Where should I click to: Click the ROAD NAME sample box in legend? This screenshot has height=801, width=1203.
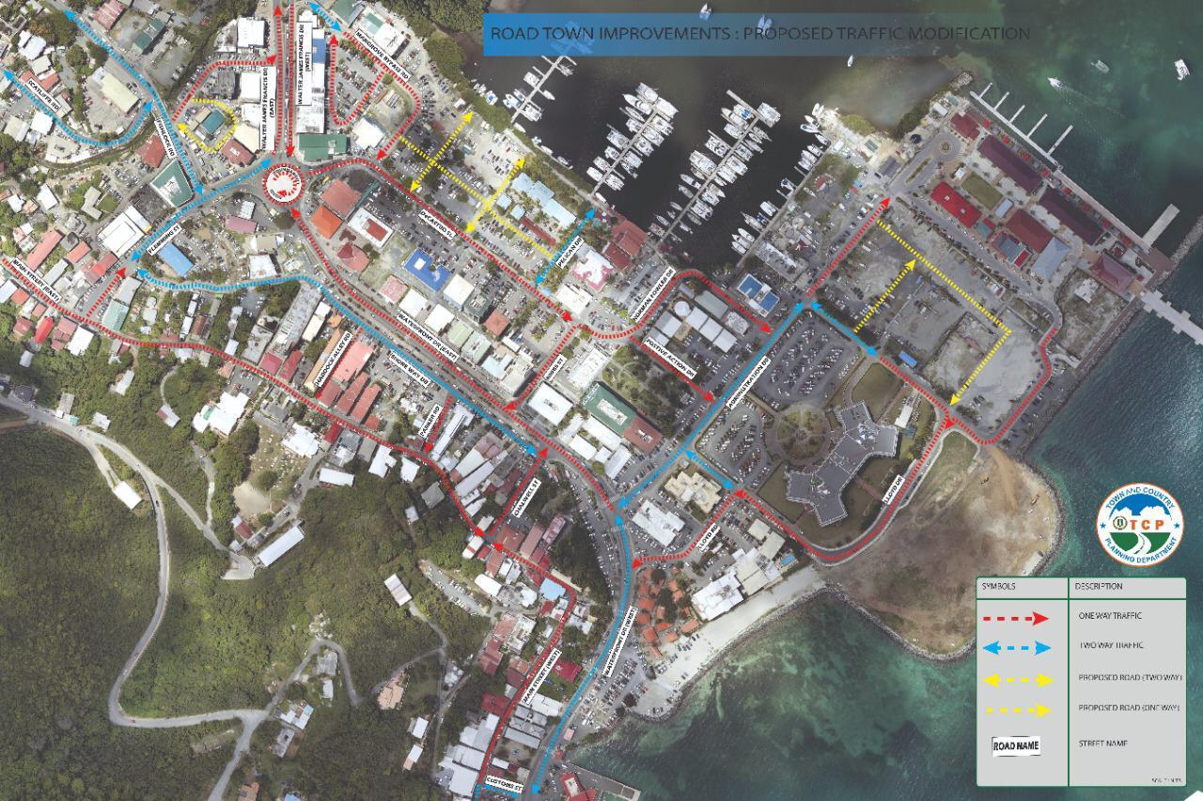coord(1015,747)
